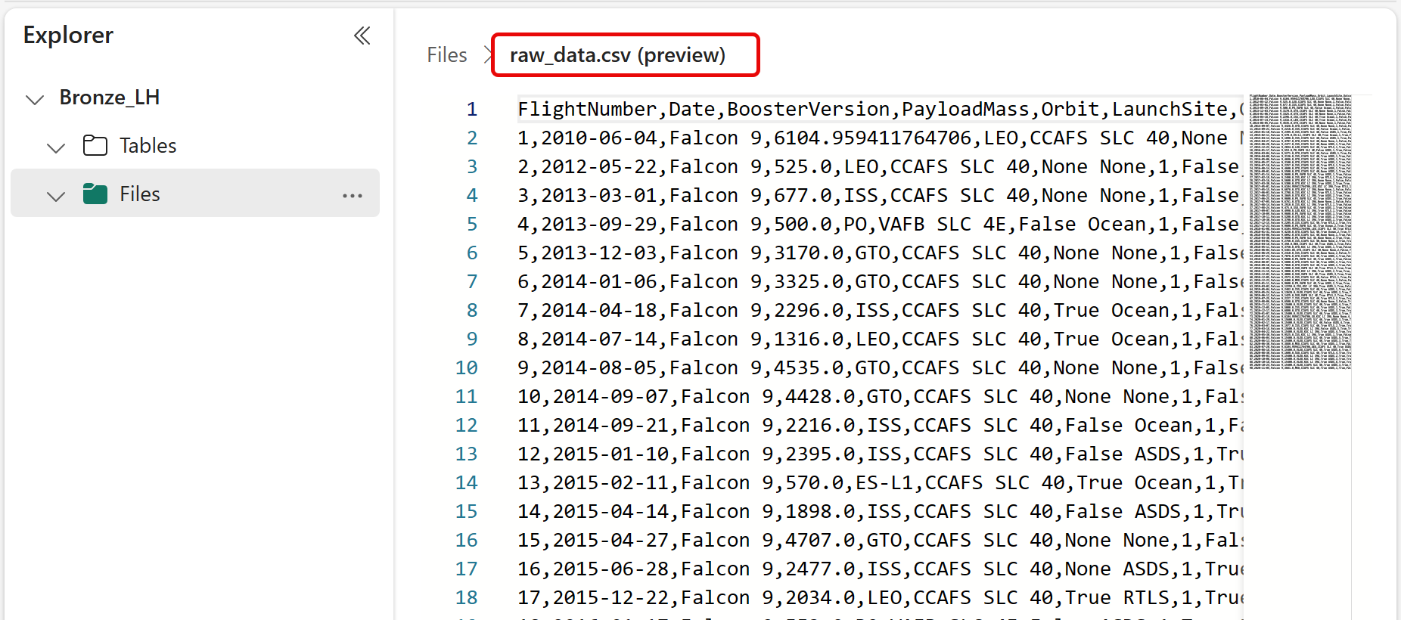The height and width of the screenshot is (620, 1401).
Task: Open the ellipsis menu beside Files
Action: pyautogui.click(x=352, y=195)
